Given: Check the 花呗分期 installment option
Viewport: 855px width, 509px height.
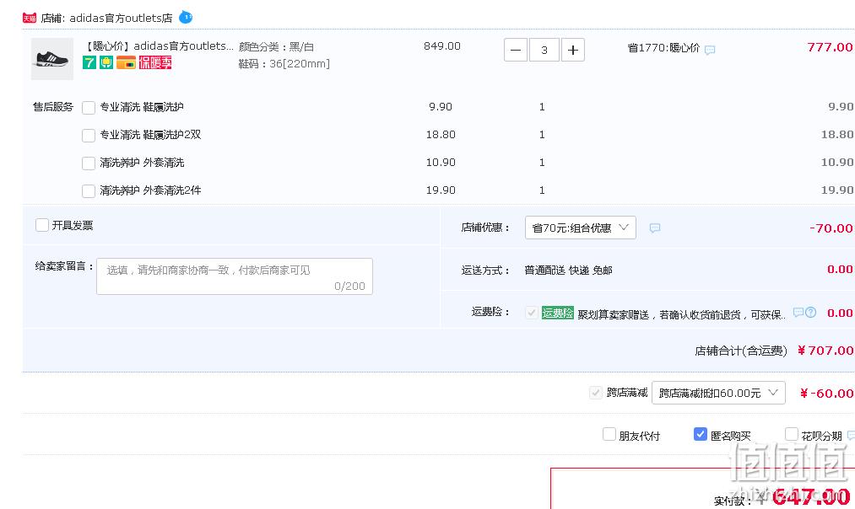Looking at the screenshot, I should tap(791, 434).
